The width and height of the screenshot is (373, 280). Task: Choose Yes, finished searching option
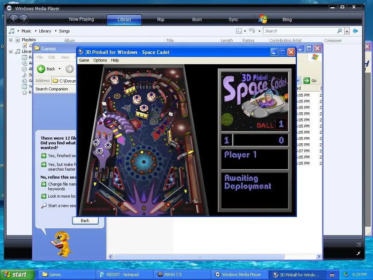(x=59, y=156)
